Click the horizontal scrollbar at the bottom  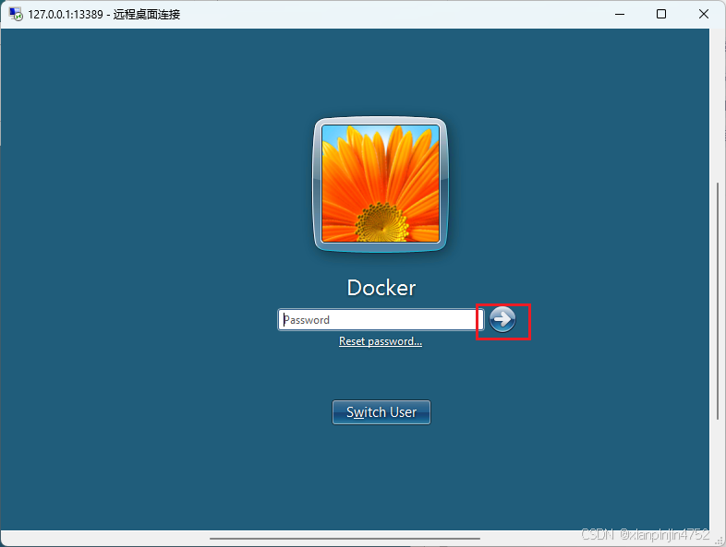tap(345, 538)
